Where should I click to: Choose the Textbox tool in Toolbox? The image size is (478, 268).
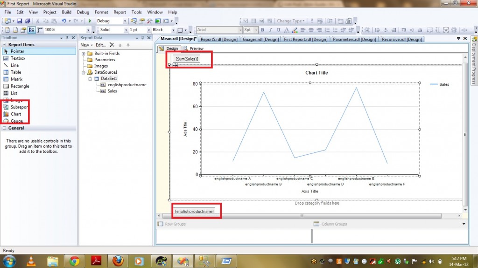click(18, 58)
